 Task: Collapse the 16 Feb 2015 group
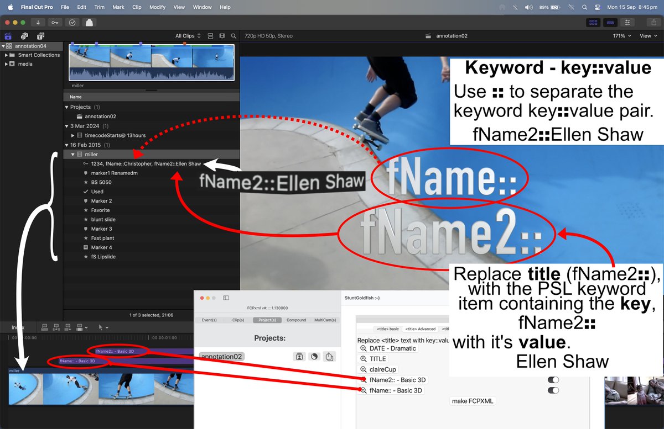pos(66,145)
